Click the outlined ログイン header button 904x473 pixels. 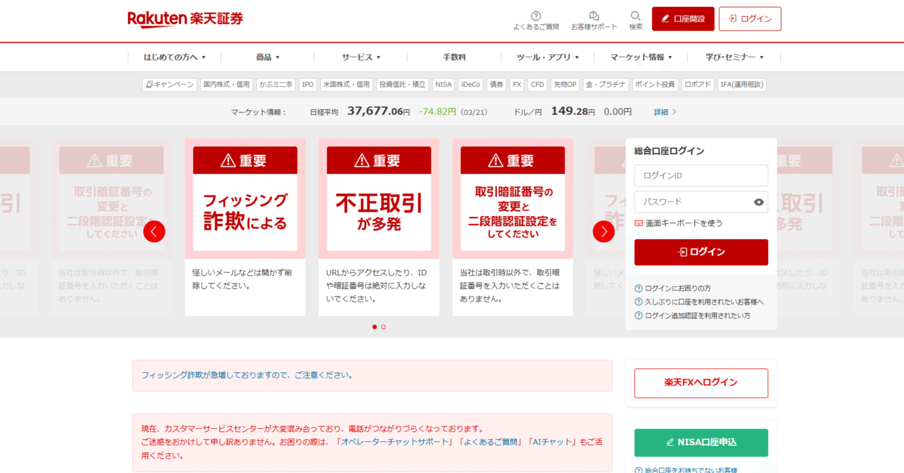pos(750,19)
